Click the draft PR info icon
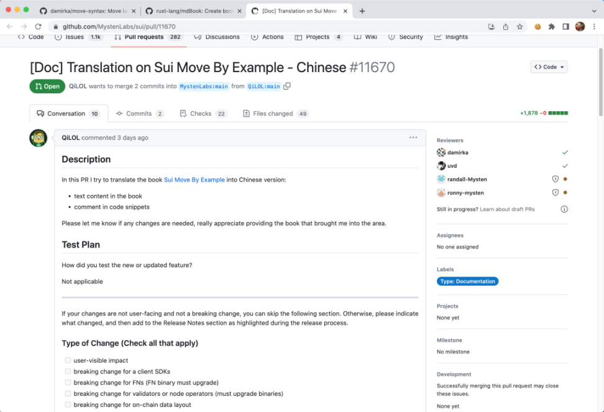 tap(564, 209)
